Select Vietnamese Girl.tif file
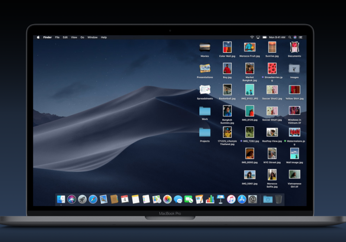The width and height of the screenshot is (346, 242). pos(295,175)
